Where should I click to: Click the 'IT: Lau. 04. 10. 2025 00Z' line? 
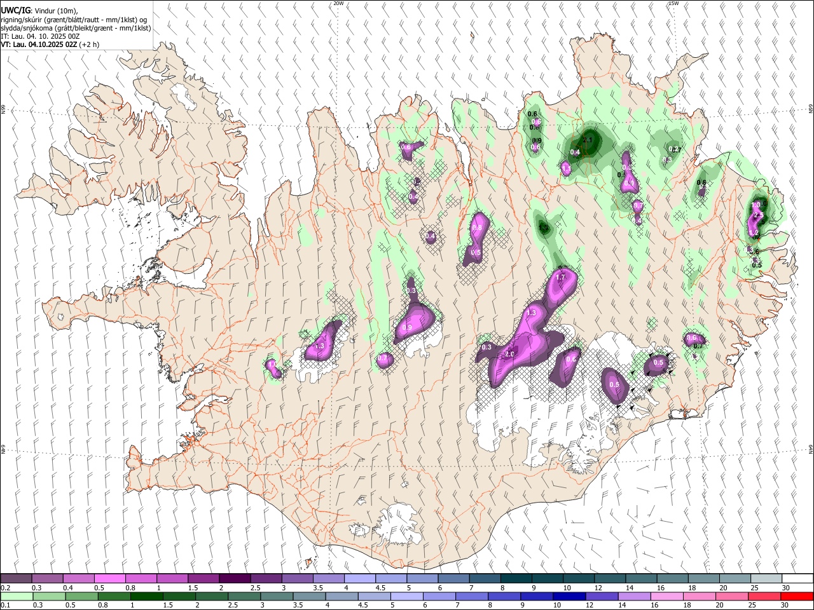pyautogui.click(x=41, y=36)
